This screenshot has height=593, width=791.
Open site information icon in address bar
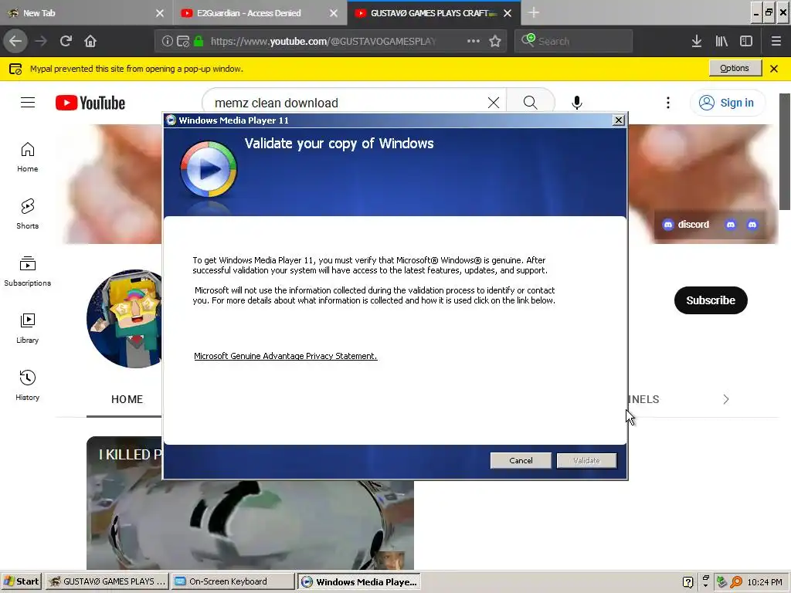tap(167, 42)
